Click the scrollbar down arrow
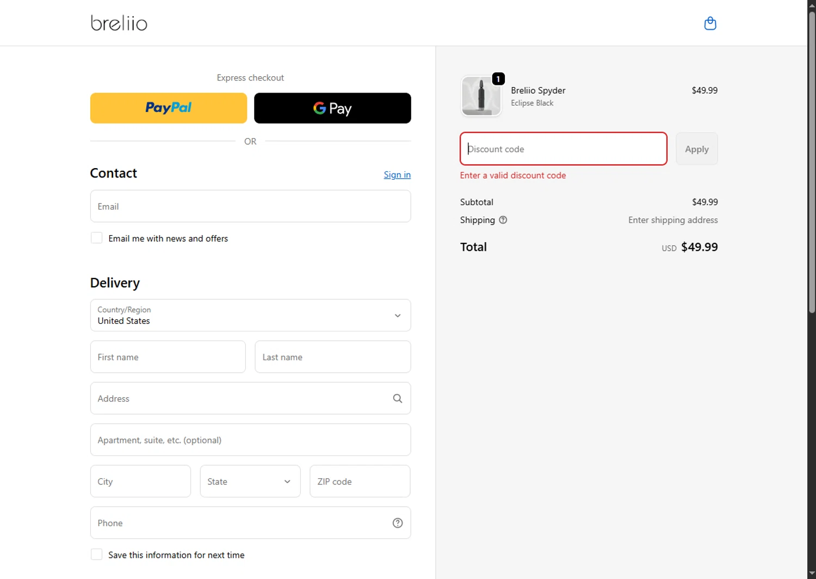The height and width of the screenshot is (579, 816). [812, 574]
